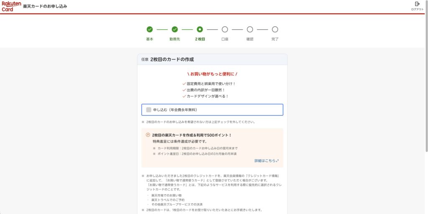
Task: Click the green checkmark circle above 基本
Action: click(x=150, y=29)
